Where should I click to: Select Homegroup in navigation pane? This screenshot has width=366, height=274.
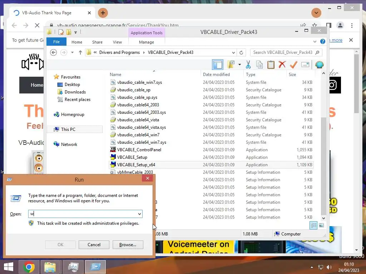pyautogui.click(x=72, y=115)
